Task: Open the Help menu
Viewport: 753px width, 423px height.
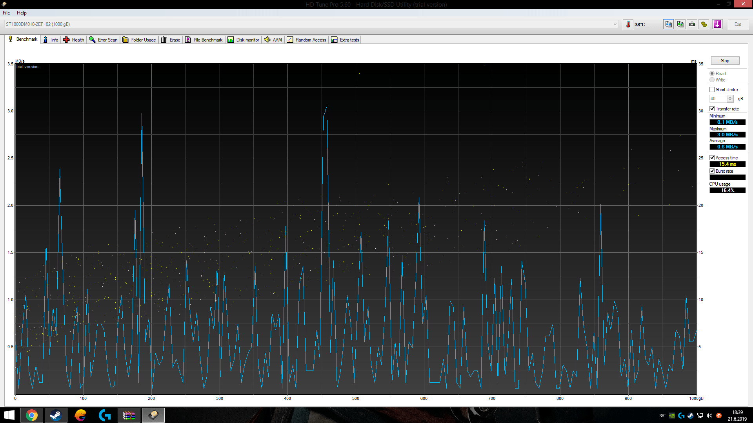Action: coord(22,13)
